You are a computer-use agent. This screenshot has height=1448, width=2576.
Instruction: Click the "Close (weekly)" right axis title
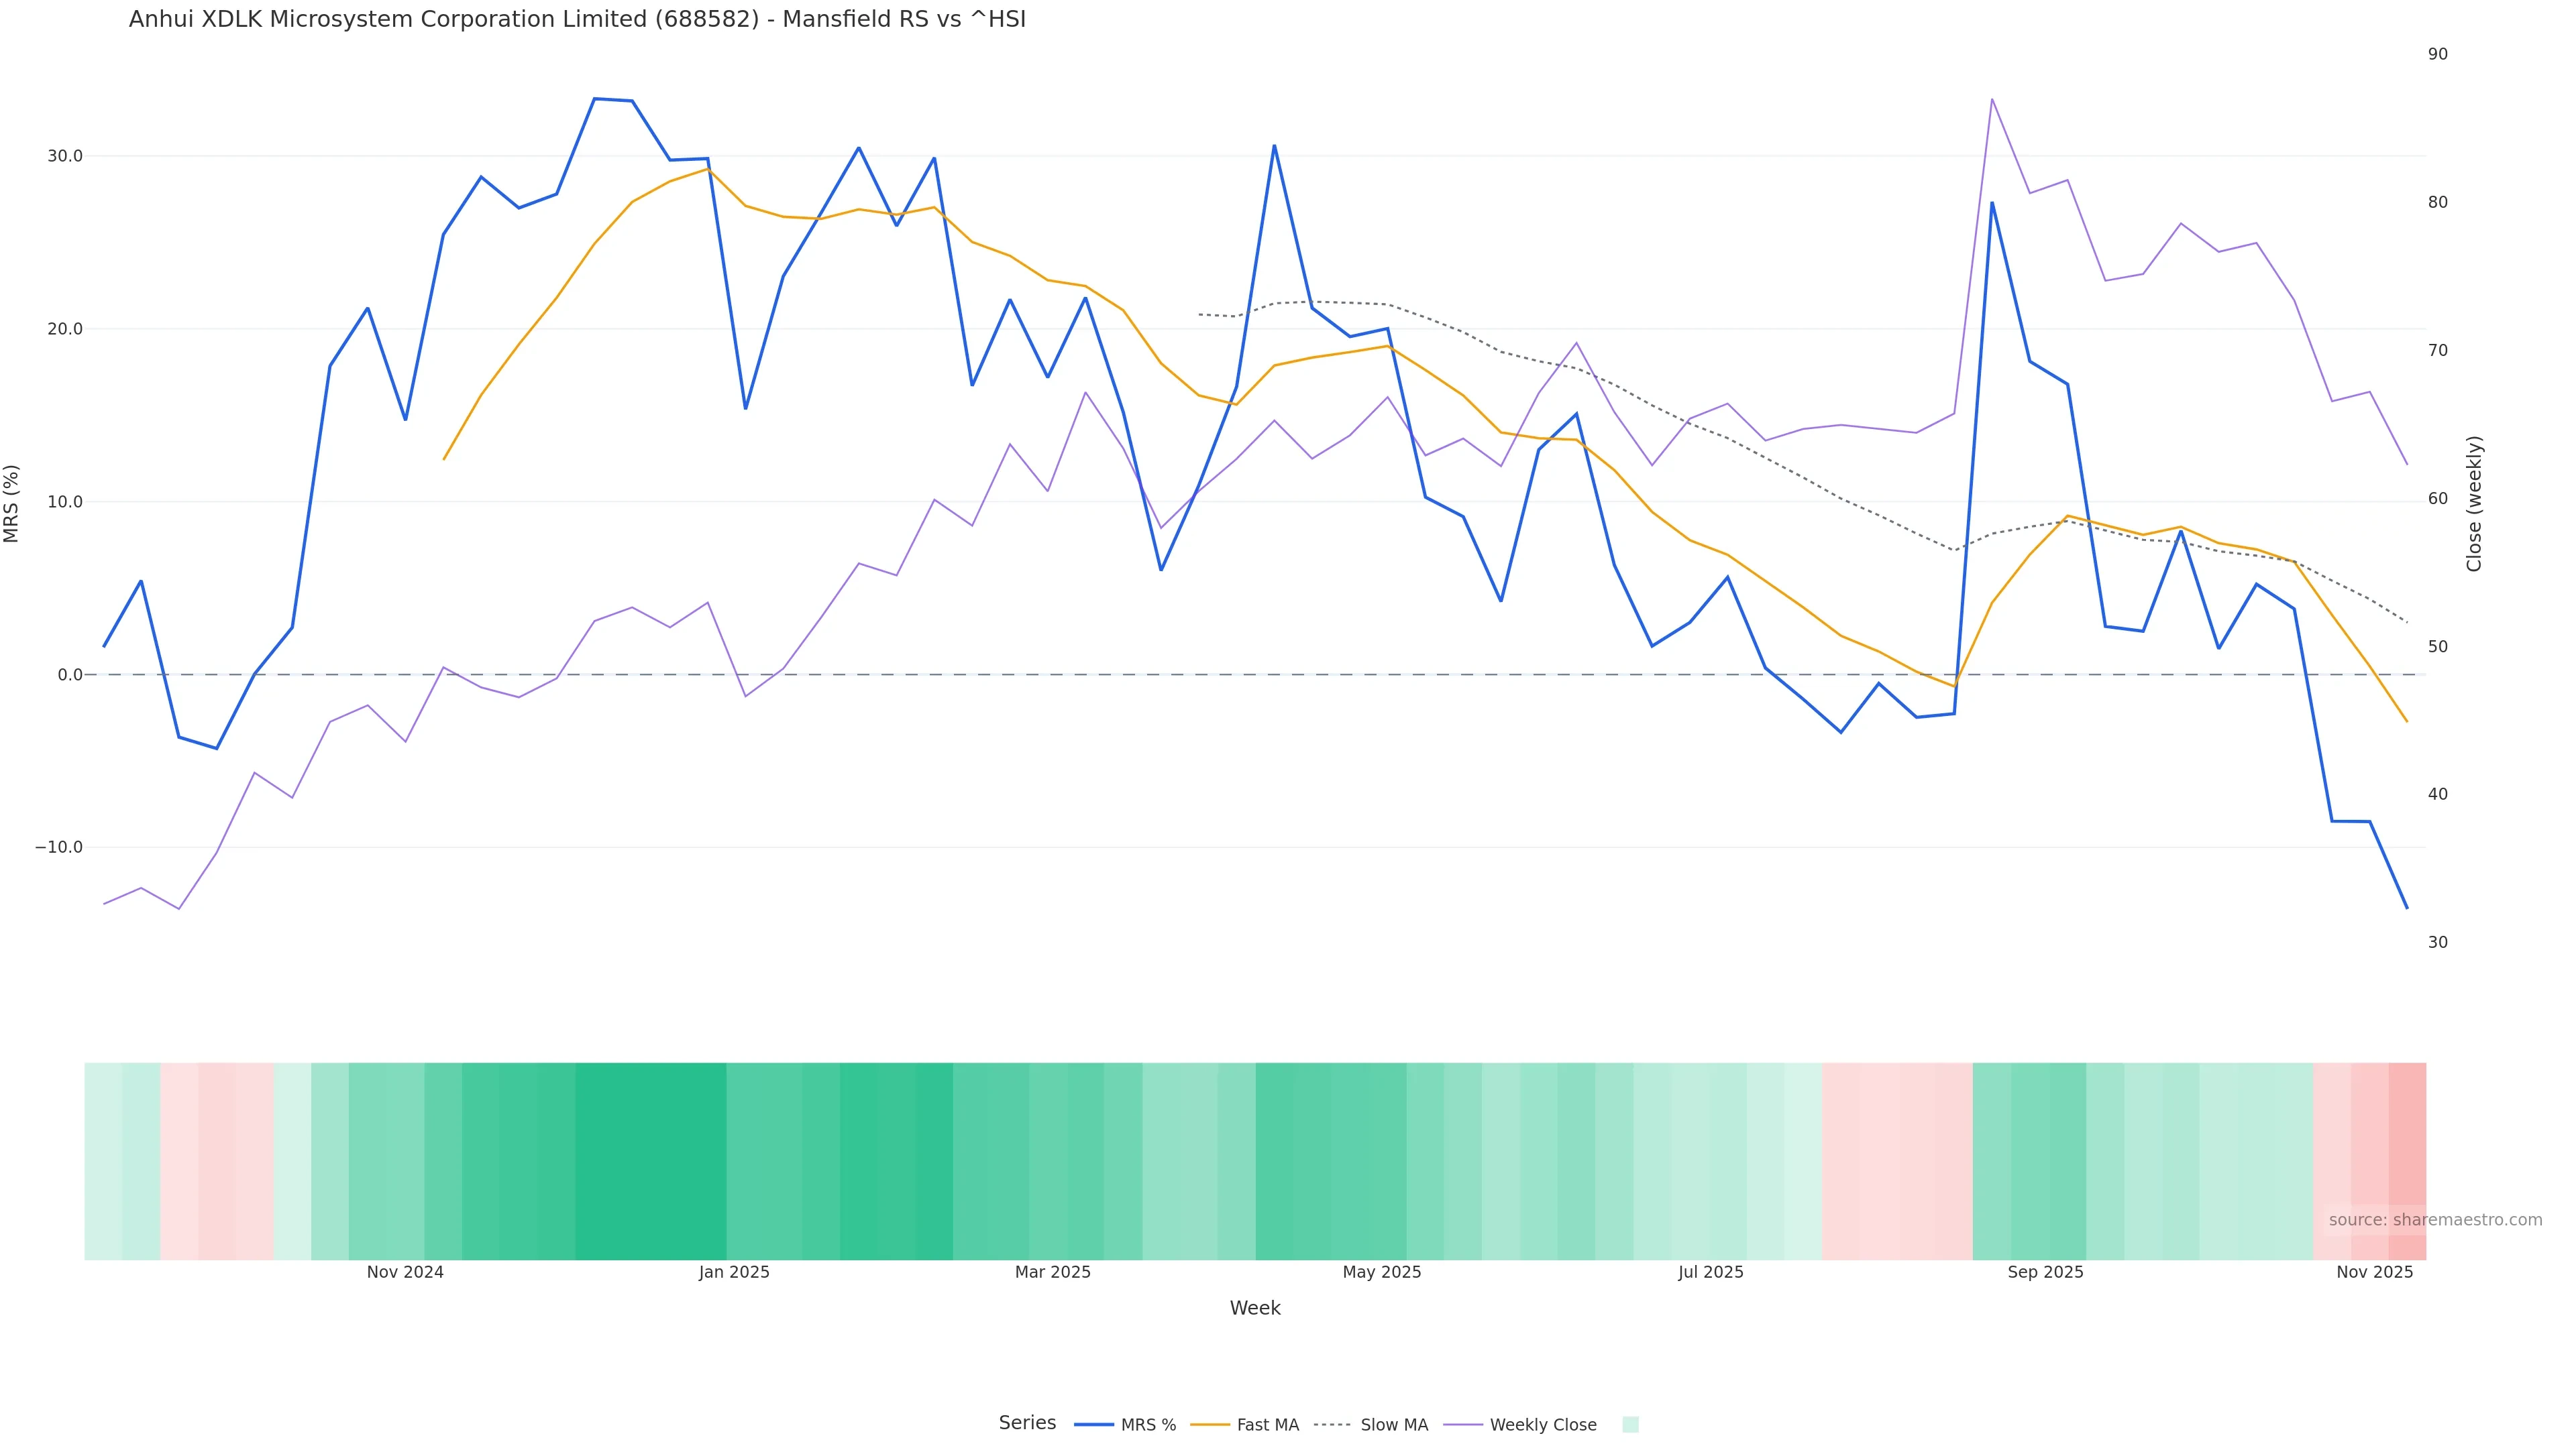tap(2474, 503)
